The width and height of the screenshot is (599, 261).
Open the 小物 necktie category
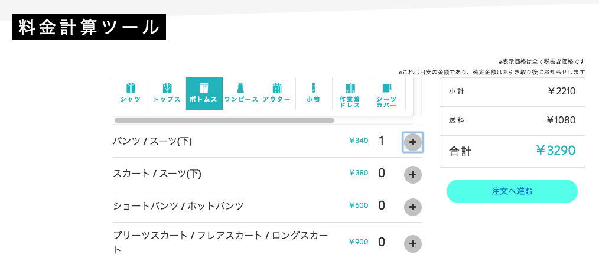(x=314, y=94)
